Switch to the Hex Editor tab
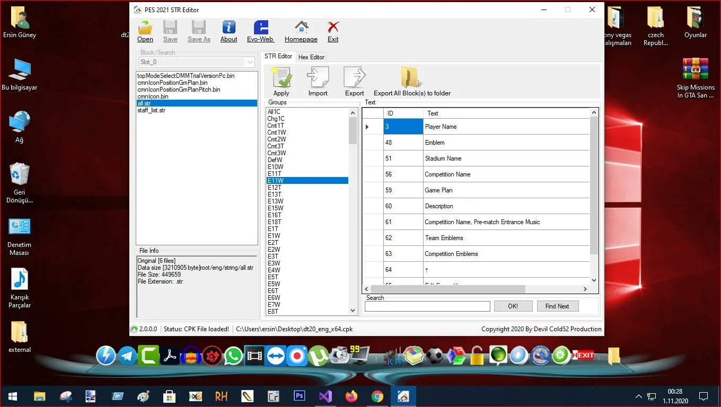 pyautogui.click(x=311, y=57)
